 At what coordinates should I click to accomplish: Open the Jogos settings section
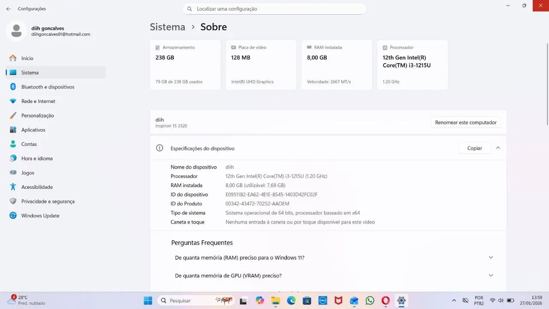click(x=27, y=173)
